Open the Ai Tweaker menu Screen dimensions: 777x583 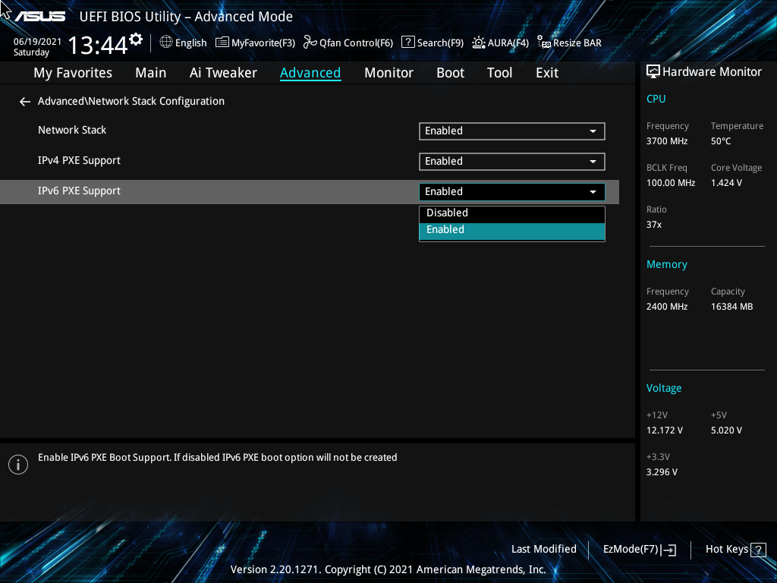pos(223,72)
